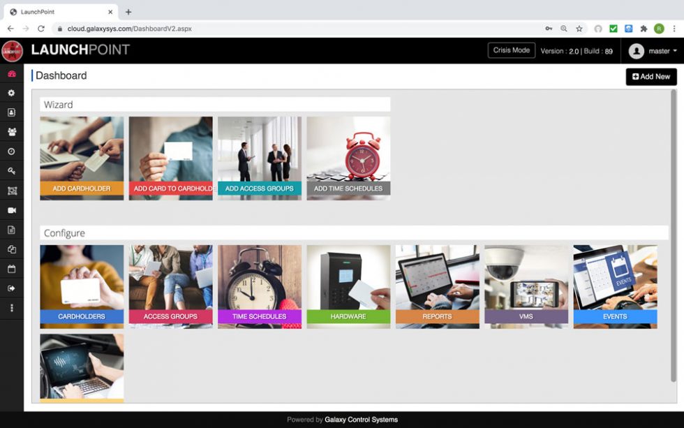Select the clock time schedules sidebar icon
The image size is (684, 428).
pos(11,152)
